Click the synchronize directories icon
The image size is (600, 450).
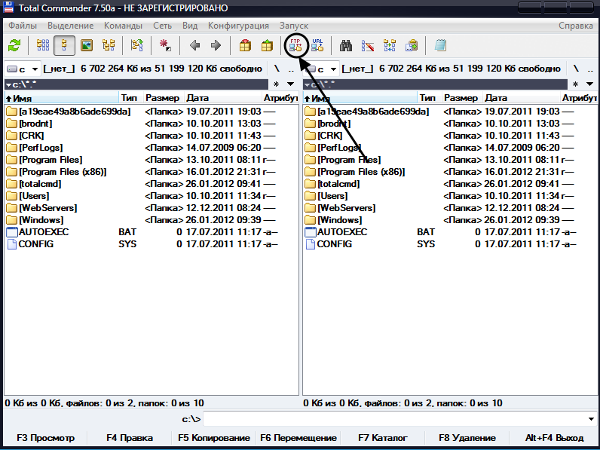pyautogui.click(x=390, y=46)
